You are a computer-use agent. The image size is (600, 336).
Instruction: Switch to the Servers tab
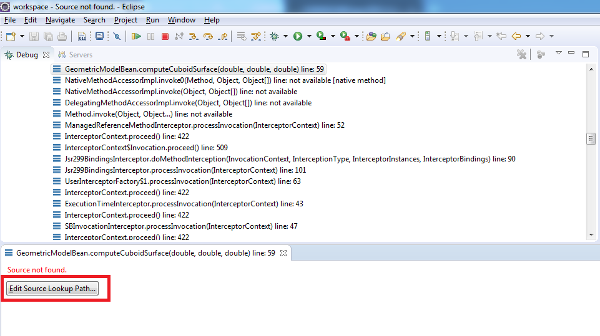click(x=75, y=55)
